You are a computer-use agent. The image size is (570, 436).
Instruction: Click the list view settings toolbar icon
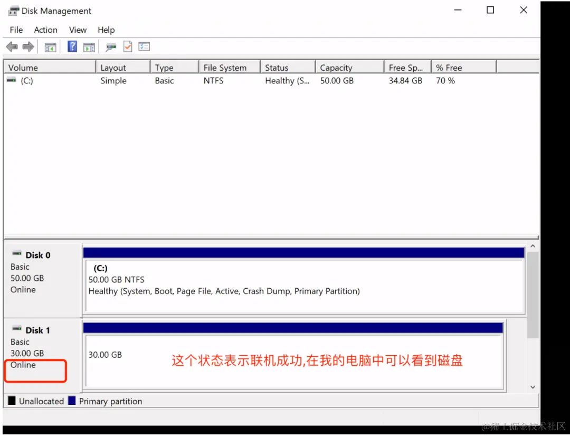(144, 46)
